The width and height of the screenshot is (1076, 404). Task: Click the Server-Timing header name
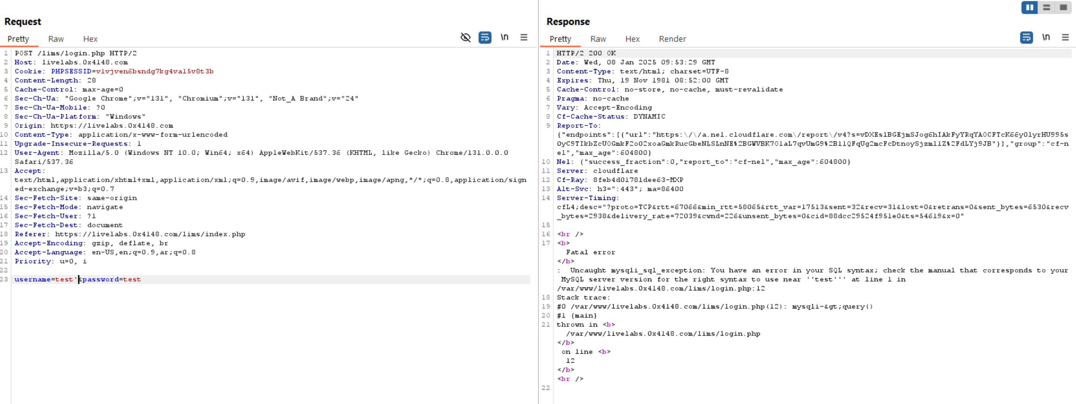587,198
